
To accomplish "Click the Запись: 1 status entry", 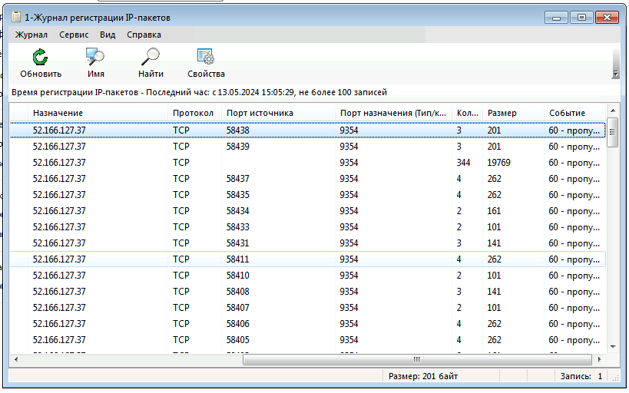I will click(581, 376).
